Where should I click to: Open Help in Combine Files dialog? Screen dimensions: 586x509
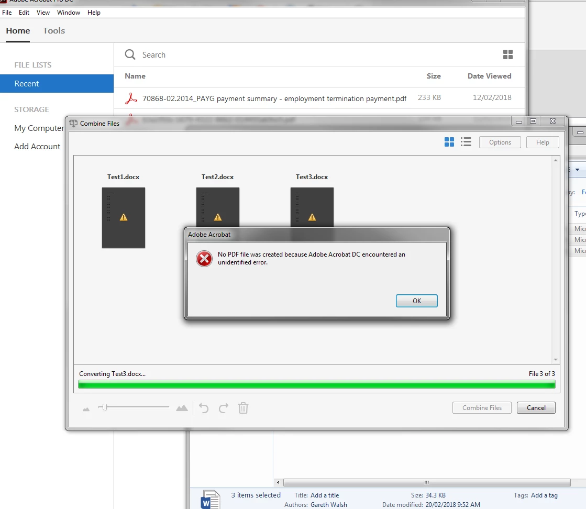click(543, 142)
